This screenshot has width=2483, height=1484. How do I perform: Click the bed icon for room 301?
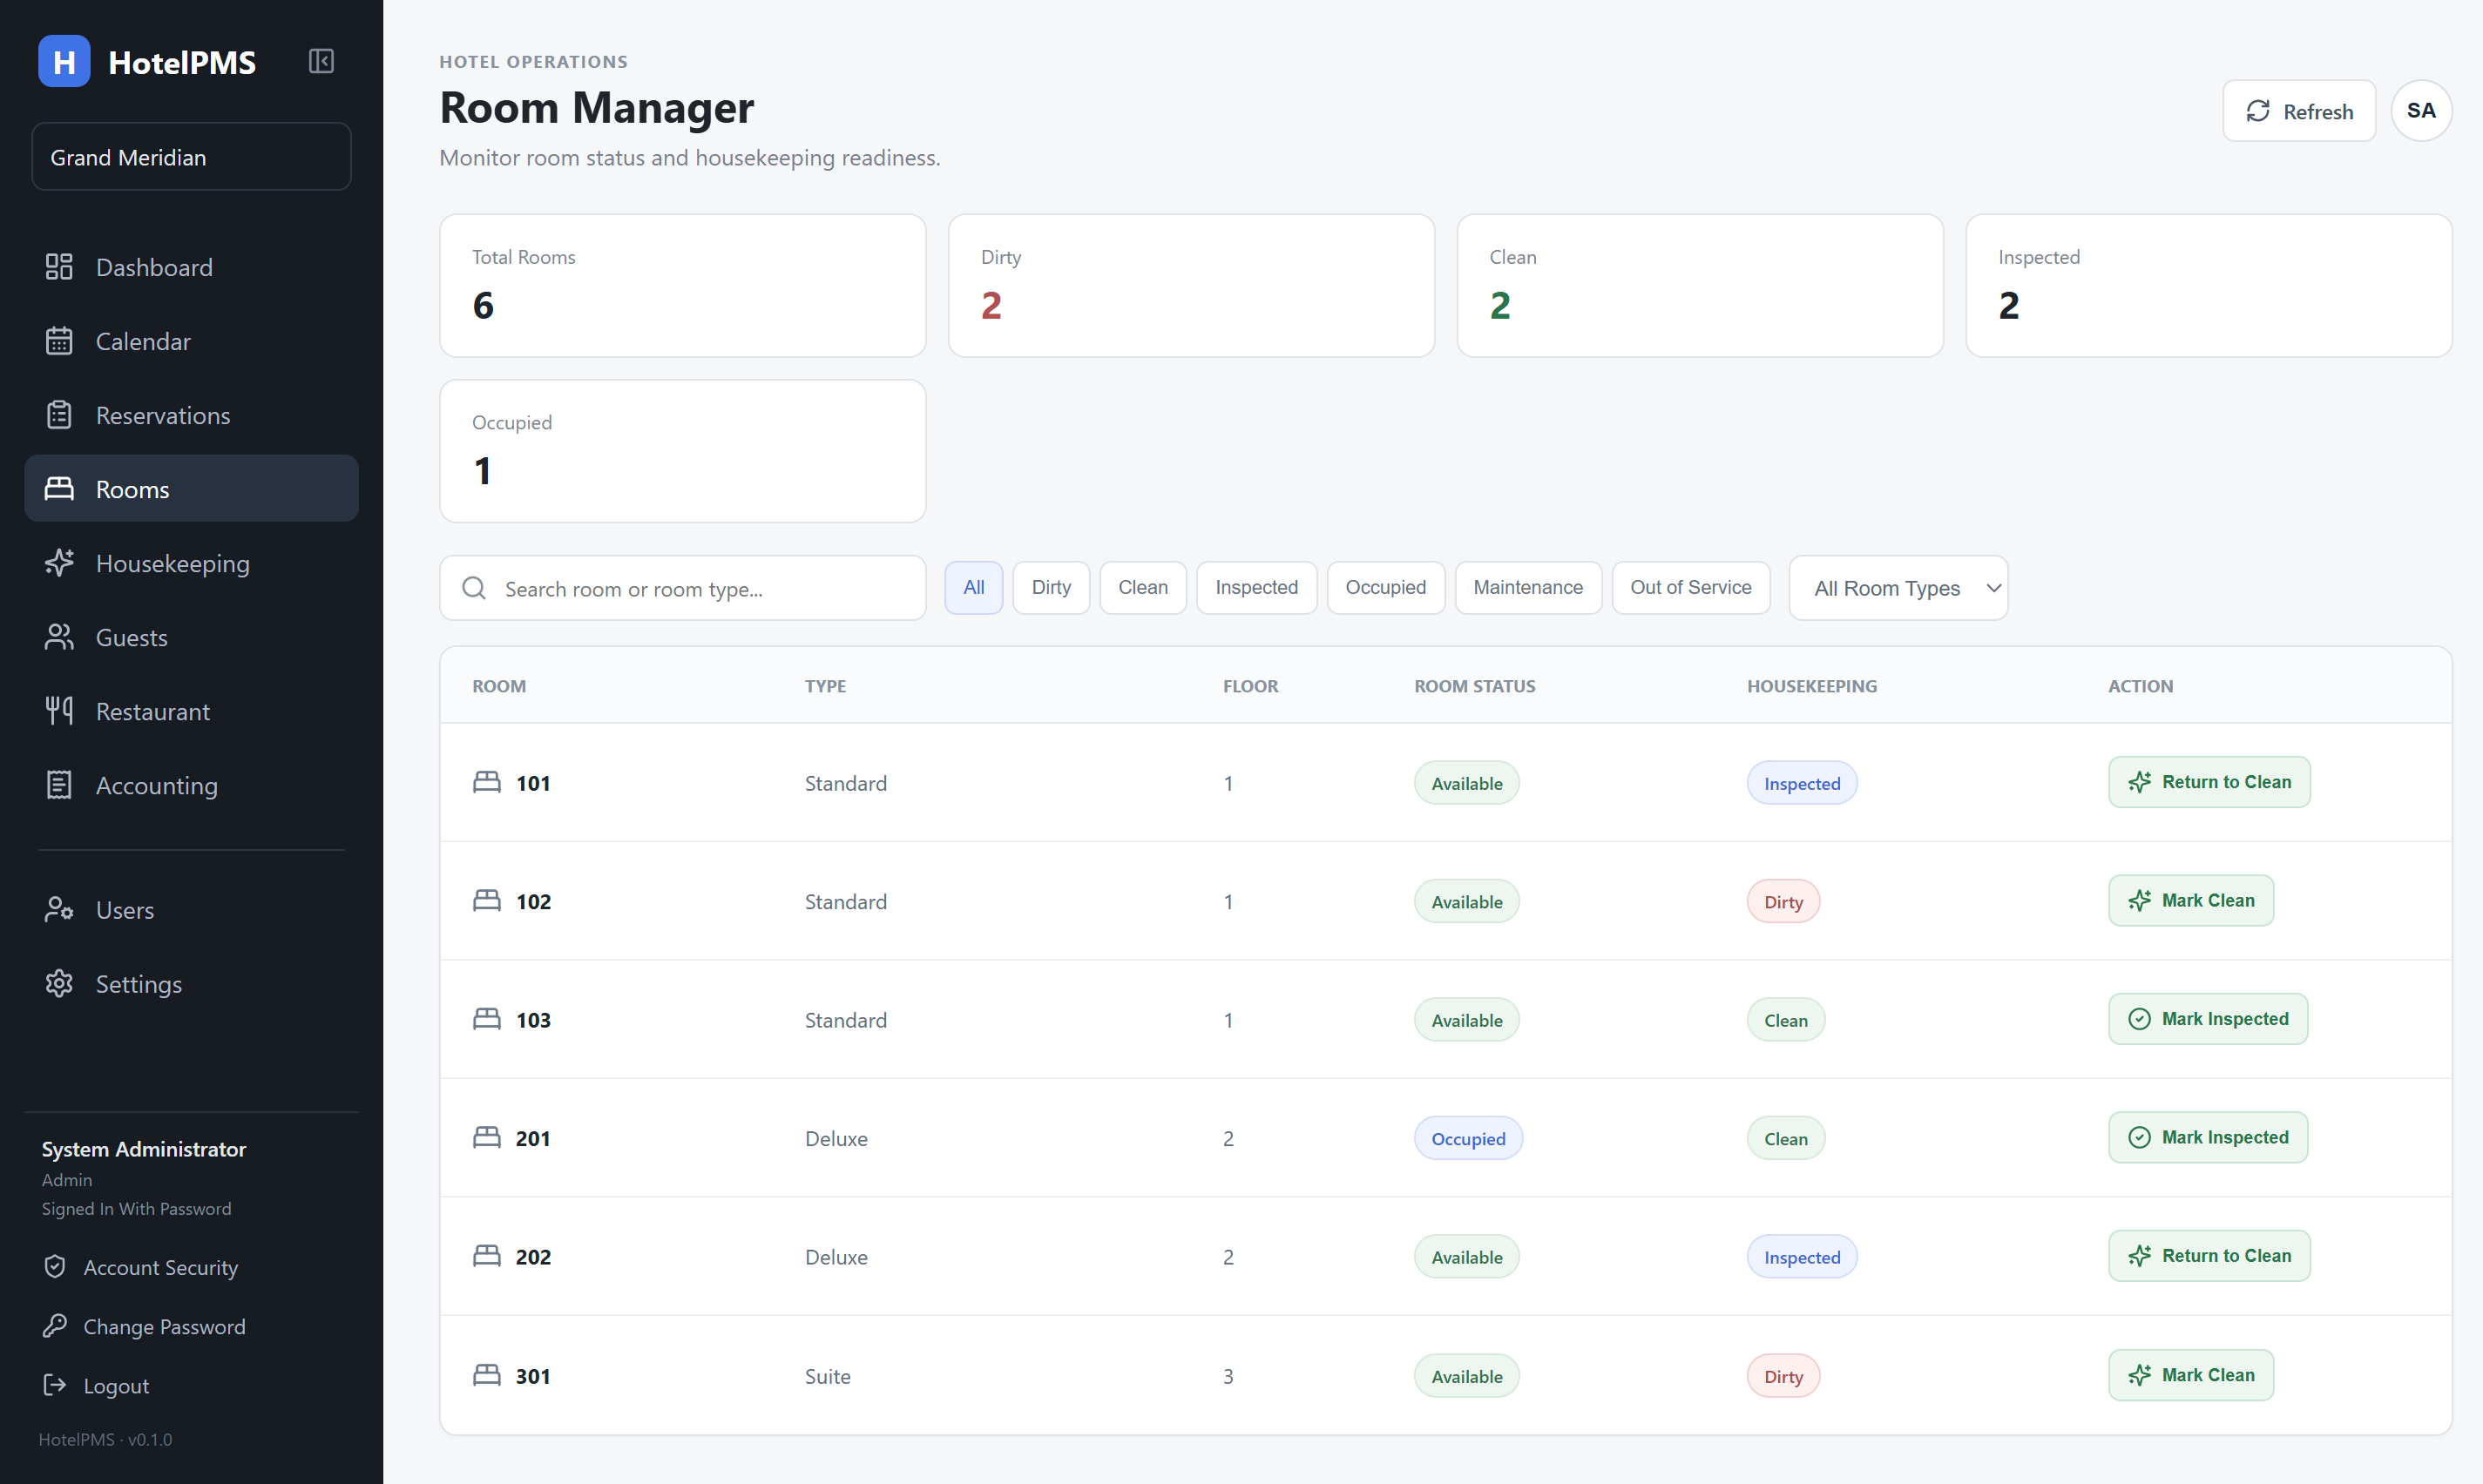[487, 1375]
